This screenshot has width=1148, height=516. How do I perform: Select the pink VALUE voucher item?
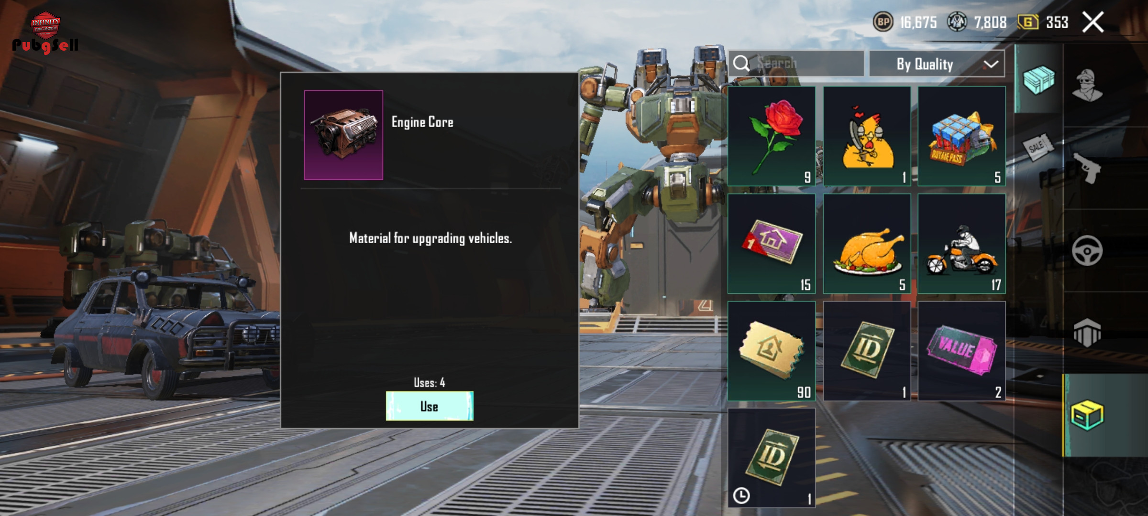click(x=962, y=351)
